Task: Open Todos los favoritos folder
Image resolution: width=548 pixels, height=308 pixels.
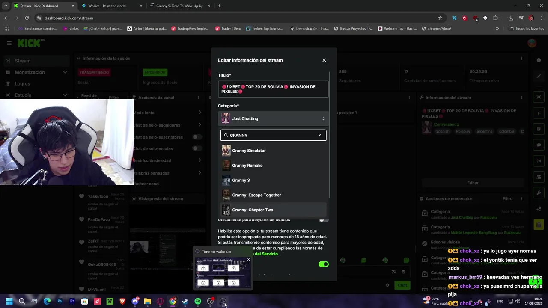Action: (527, 29)
